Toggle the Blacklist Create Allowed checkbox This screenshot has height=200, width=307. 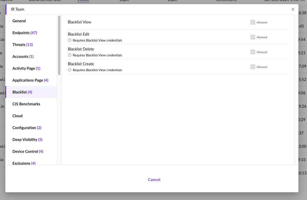coord(253,67)
